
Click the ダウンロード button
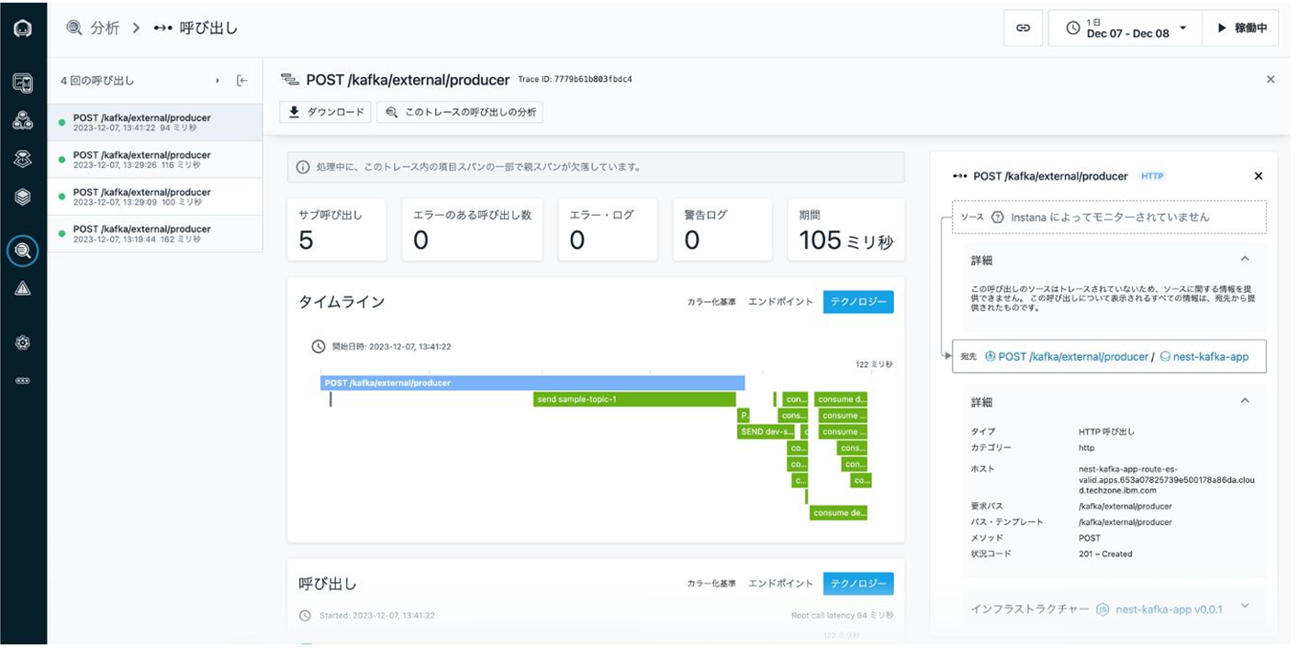325,112
